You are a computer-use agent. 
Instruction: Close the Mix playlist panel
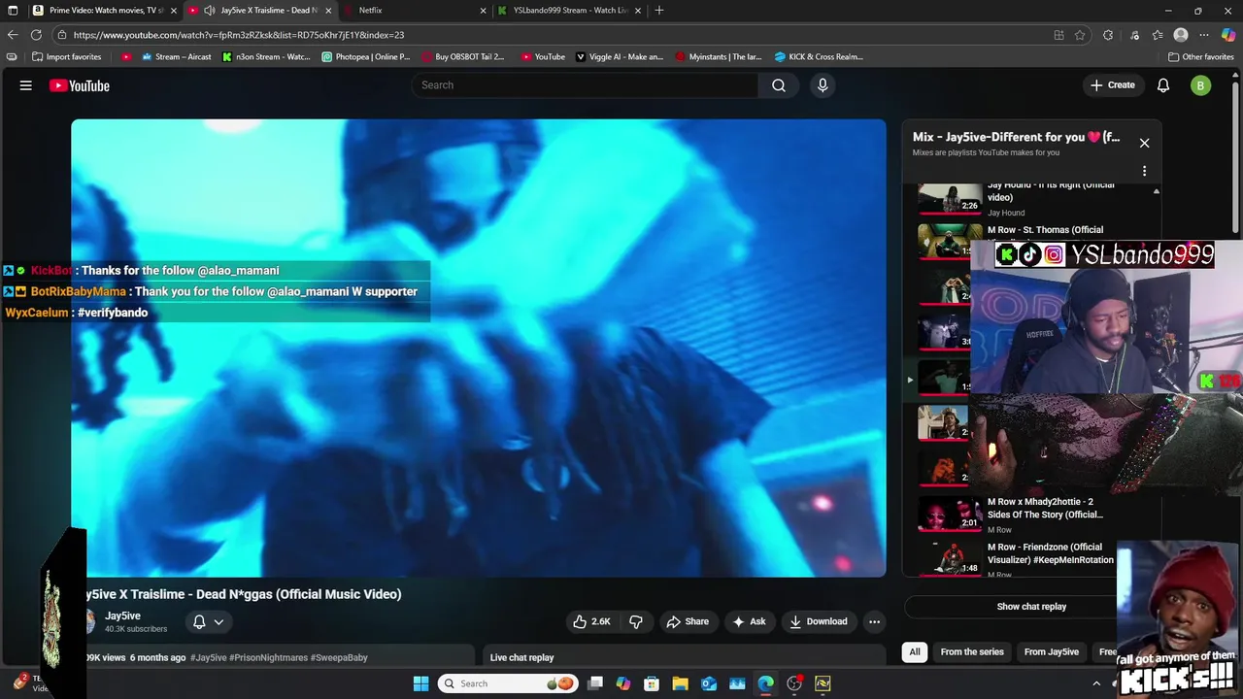pos(1144,143)
